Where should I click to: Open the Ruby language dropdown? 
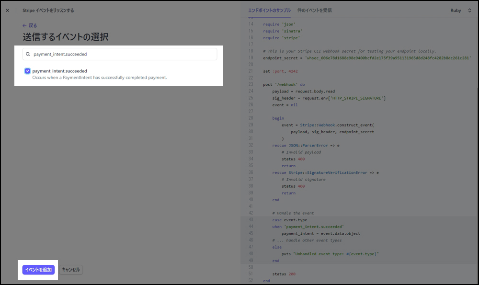(461, 11)
